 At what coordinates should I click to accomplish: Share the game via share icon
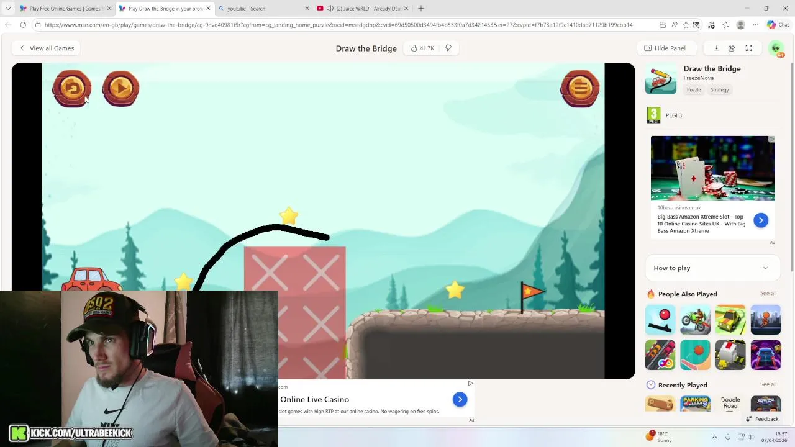point(732,48)
